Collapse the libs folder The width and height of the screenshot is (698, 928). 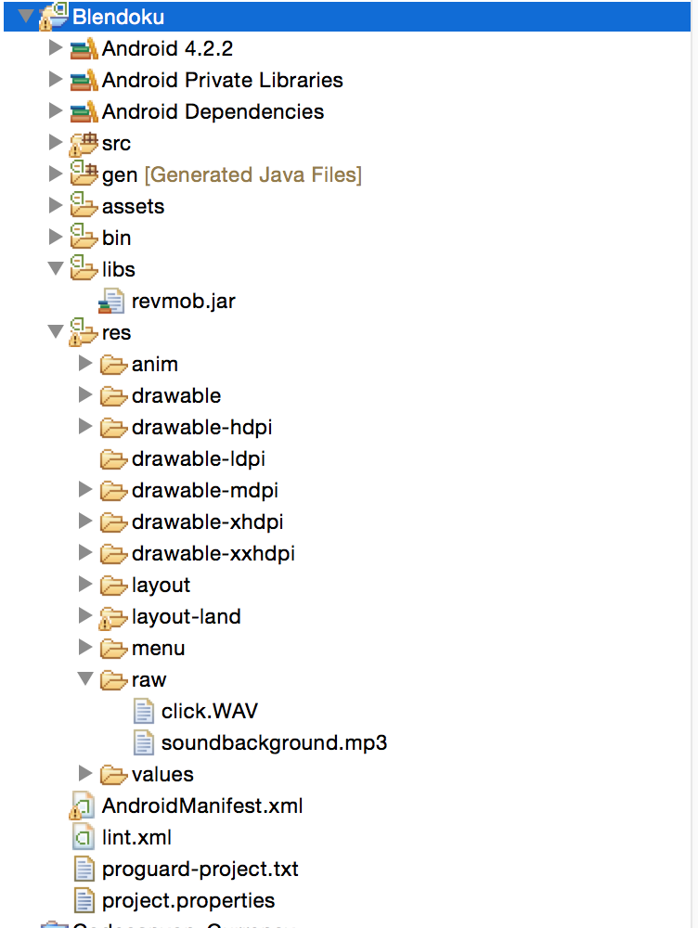pos(56,269)
